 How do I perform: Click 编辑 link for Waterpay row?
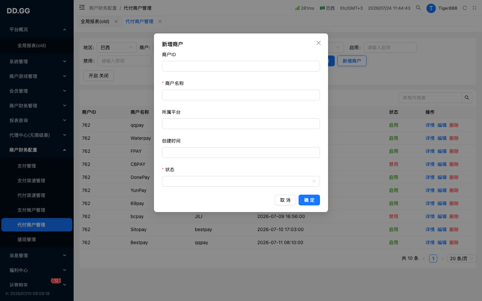pyautogui.click(x=442, y=138)
